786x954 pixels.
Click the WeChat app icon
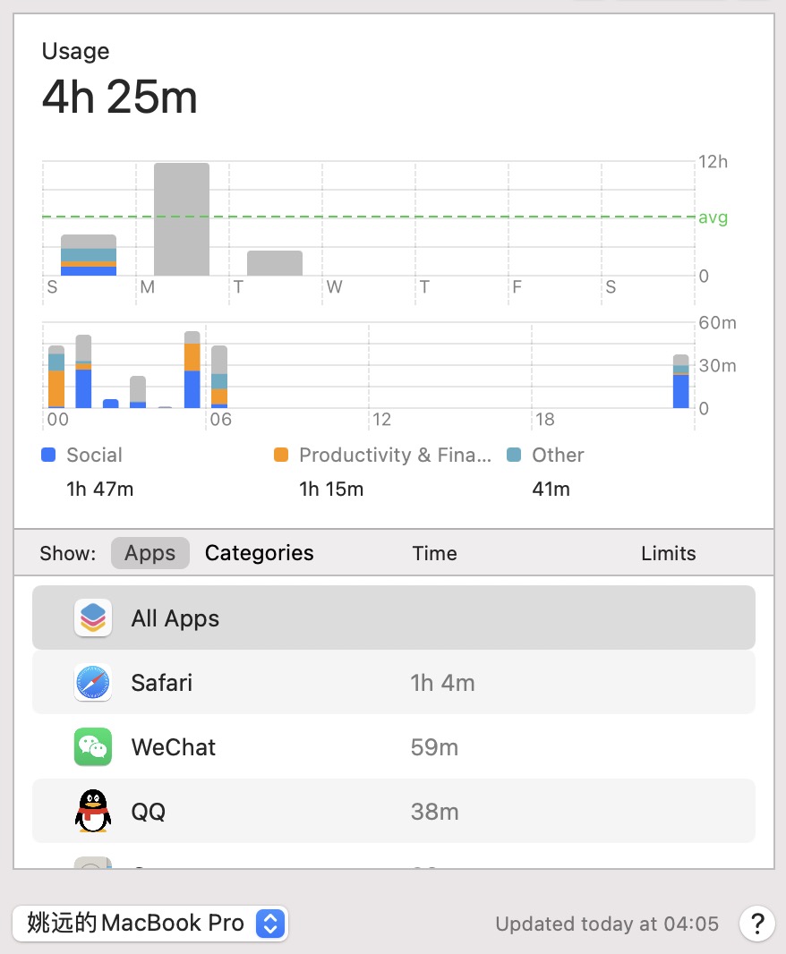[x=93, y=747]
